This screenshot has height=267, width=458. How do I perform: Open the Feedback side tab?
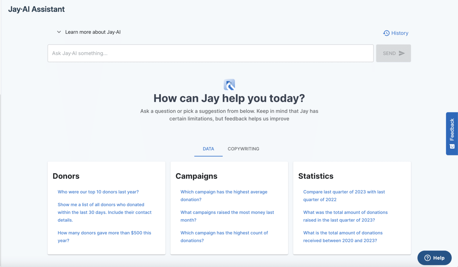452,133
